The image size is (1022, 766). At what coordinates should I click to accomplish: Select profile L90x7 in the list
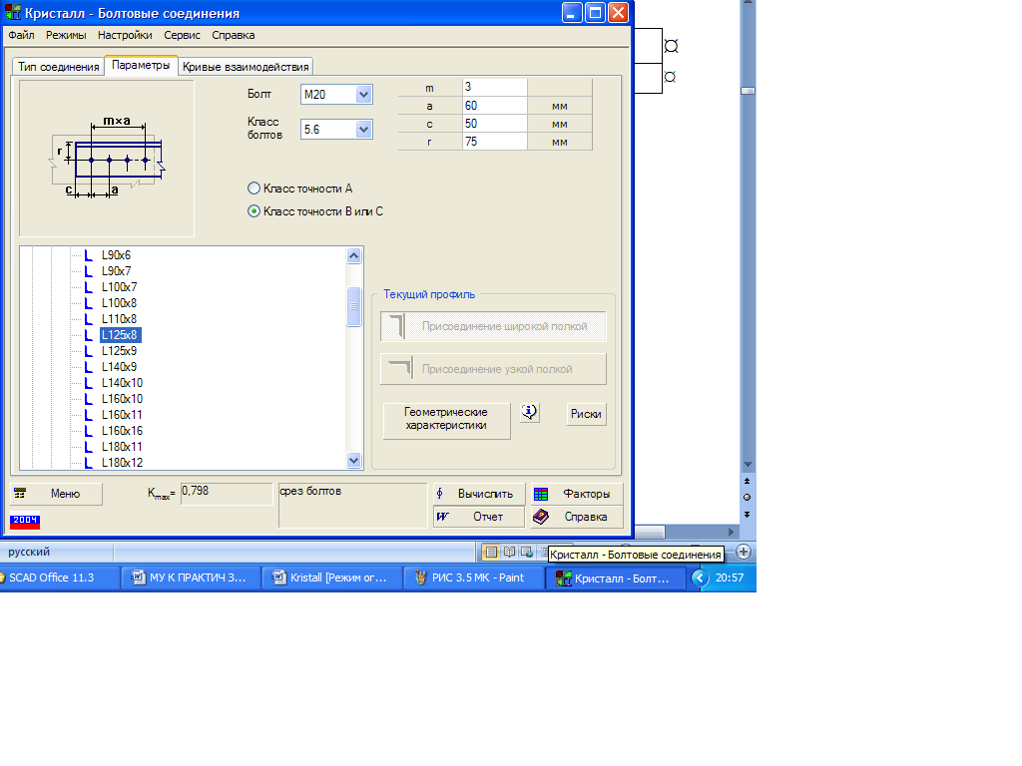click(116, 271)
